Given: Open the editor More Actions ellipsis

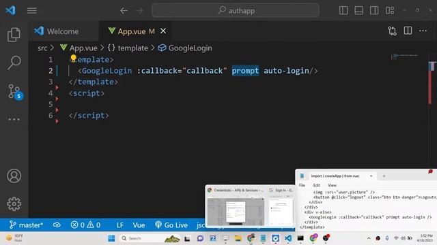Looking at the screenshot, I should tap(423, 31).
